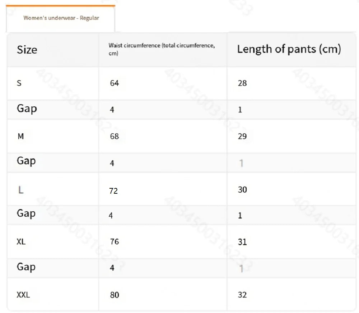The image size is (359, 313).
Task: Click pants length 31 for size XL
Action: 242,242
